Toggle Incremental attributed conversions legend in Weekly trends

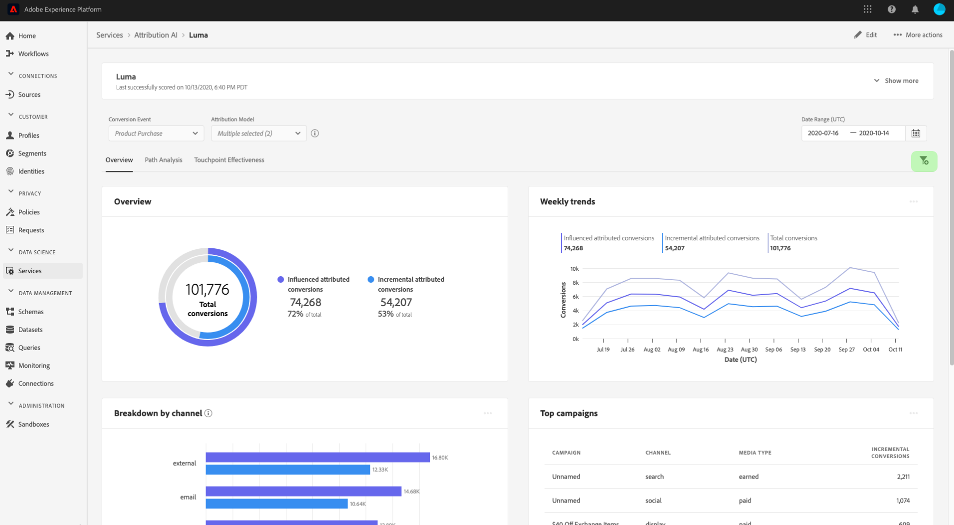(712, 238)
